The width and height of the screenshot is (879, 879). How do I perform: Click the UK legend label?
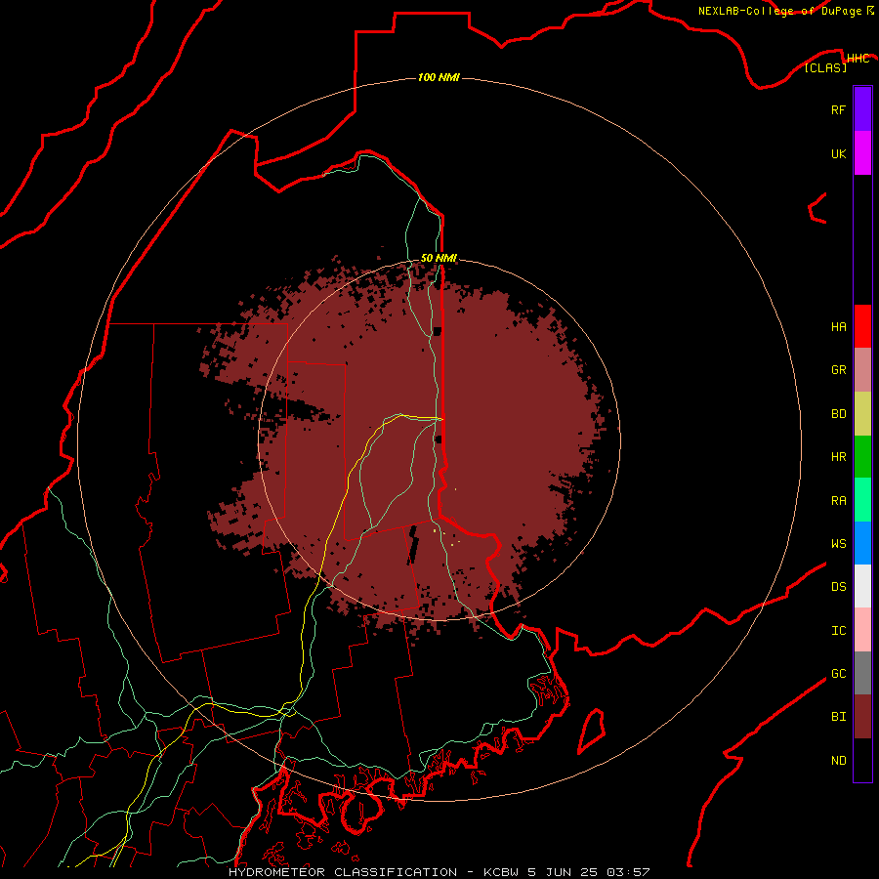click(838, 153)
